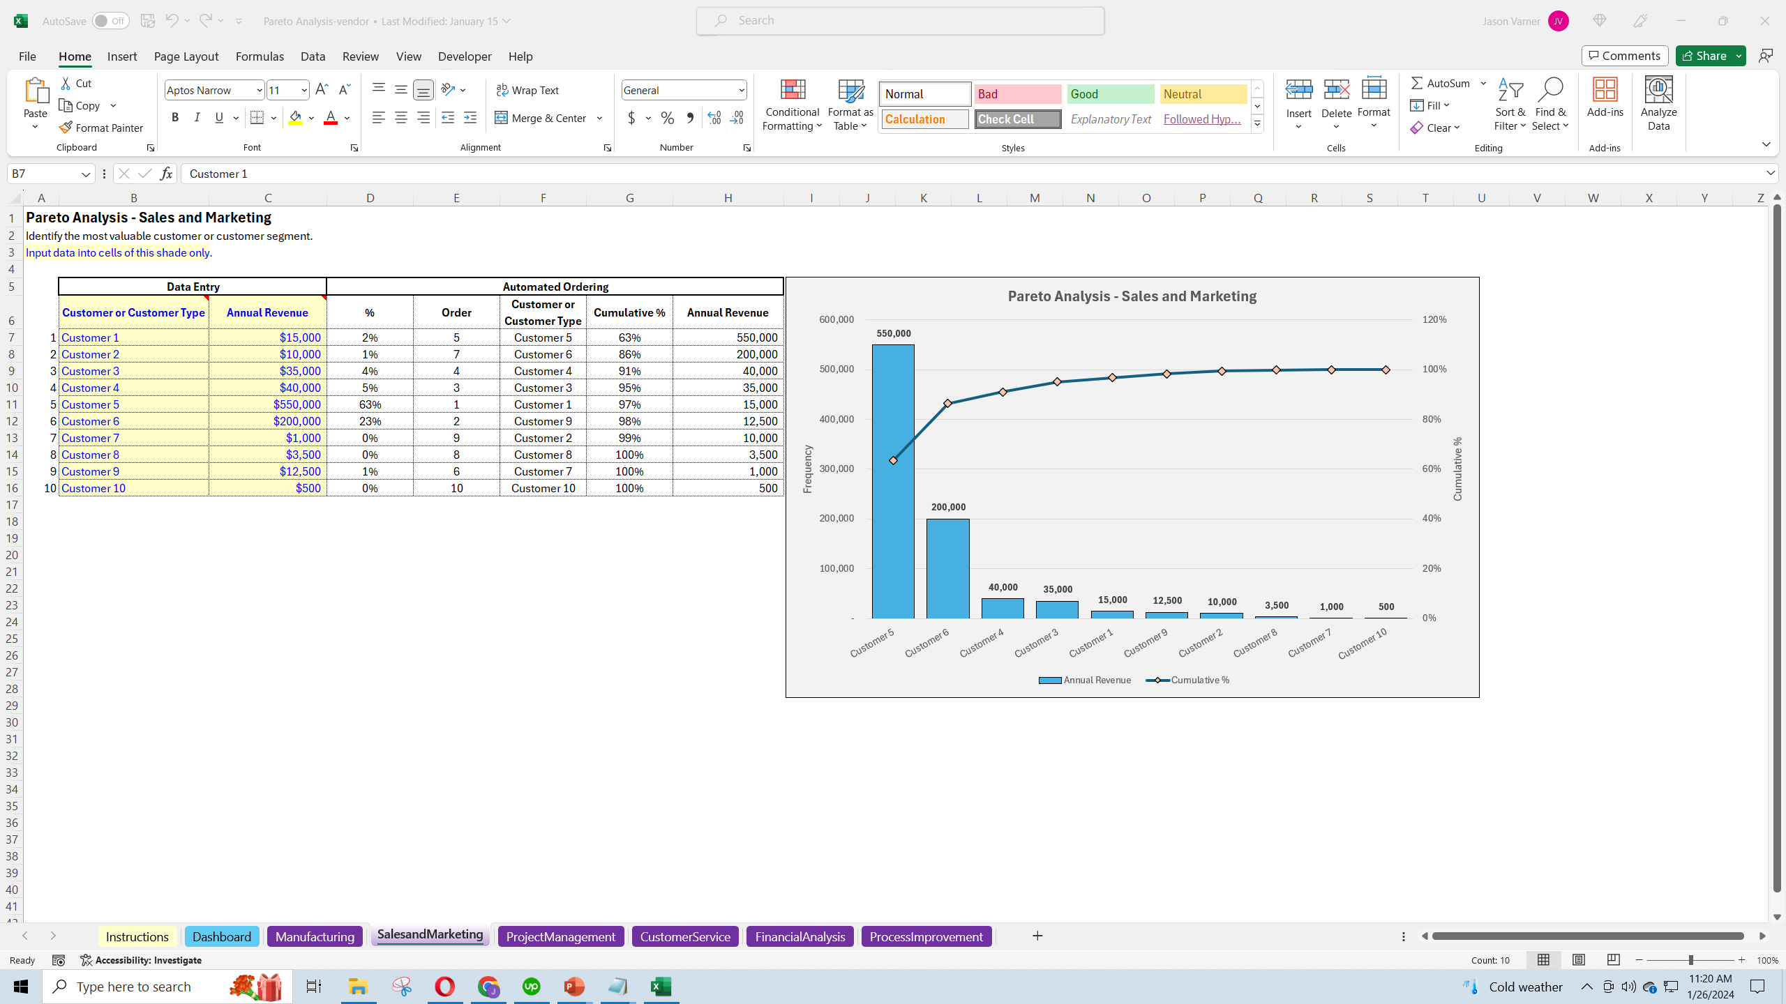The width and height of the screenshot is (1786, 1004).
Task: Click the Merge & Center icon
Action: click(502, 118)
